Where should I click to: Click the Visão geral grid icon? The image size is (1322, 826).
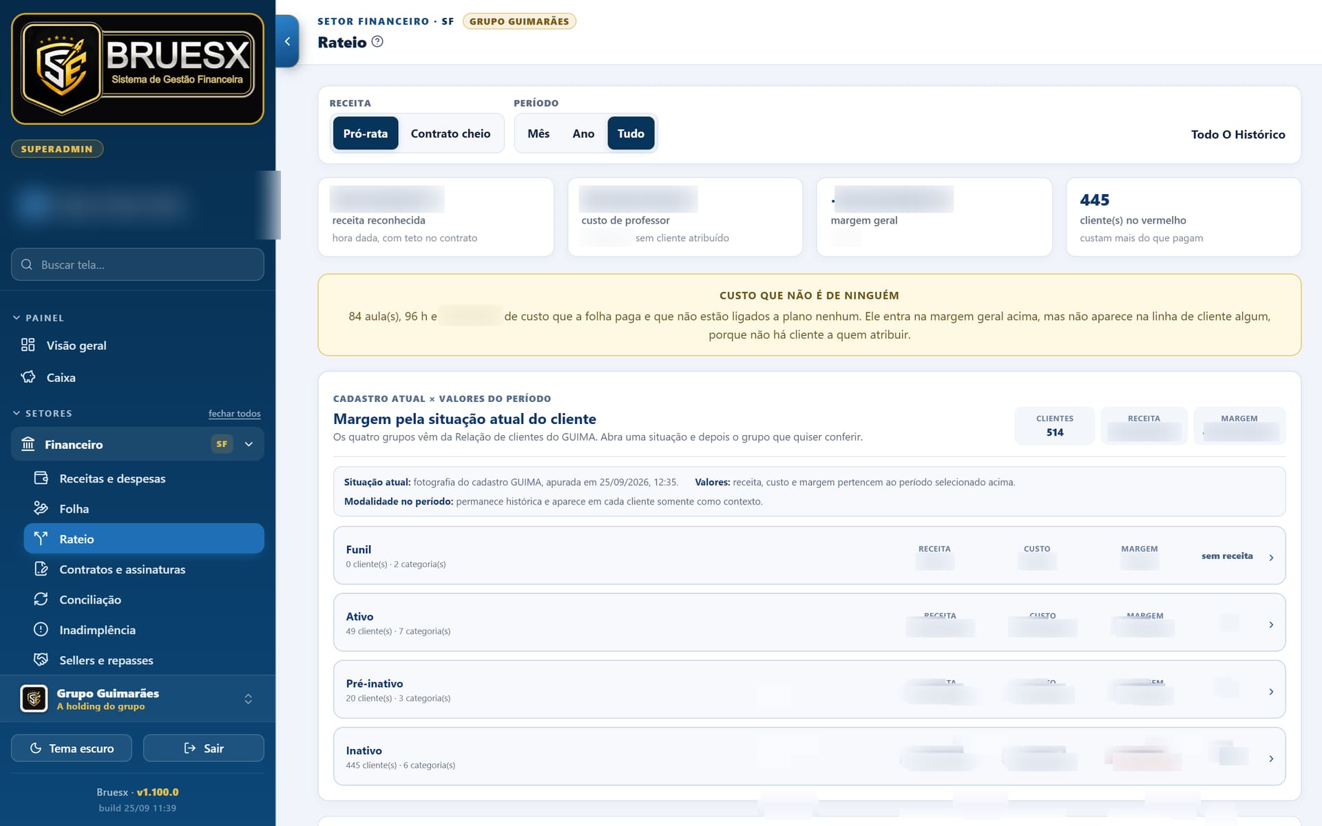coord(28,345)
